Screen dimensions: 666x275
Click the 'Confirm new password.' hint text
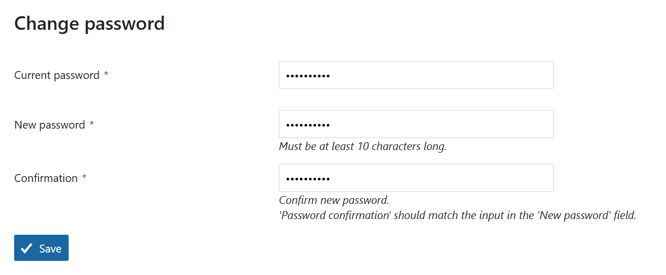pos(334,200)
